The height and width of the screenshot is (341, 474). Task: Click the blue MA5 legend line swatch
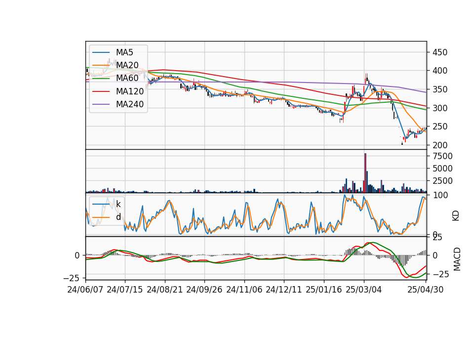(x=101, y=52)
